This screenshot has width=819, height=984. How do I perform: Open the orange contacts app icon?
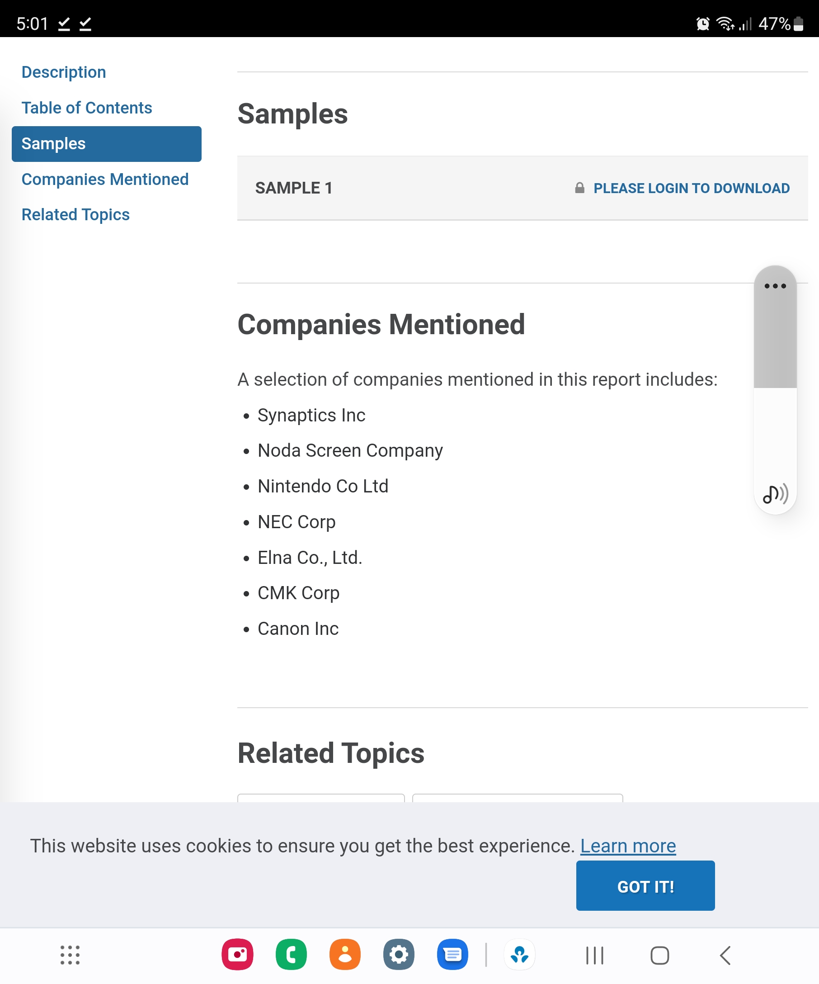point(345,955)
